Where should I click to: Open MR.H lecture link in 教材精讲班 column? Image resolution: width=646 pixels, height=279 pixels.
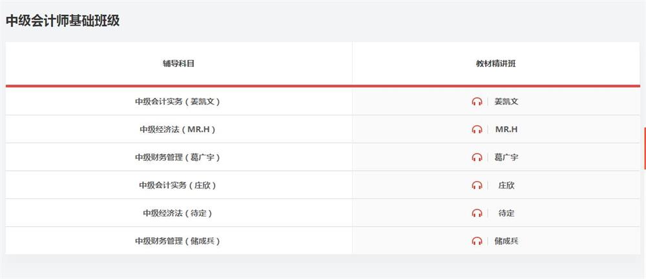click(506, 130)
